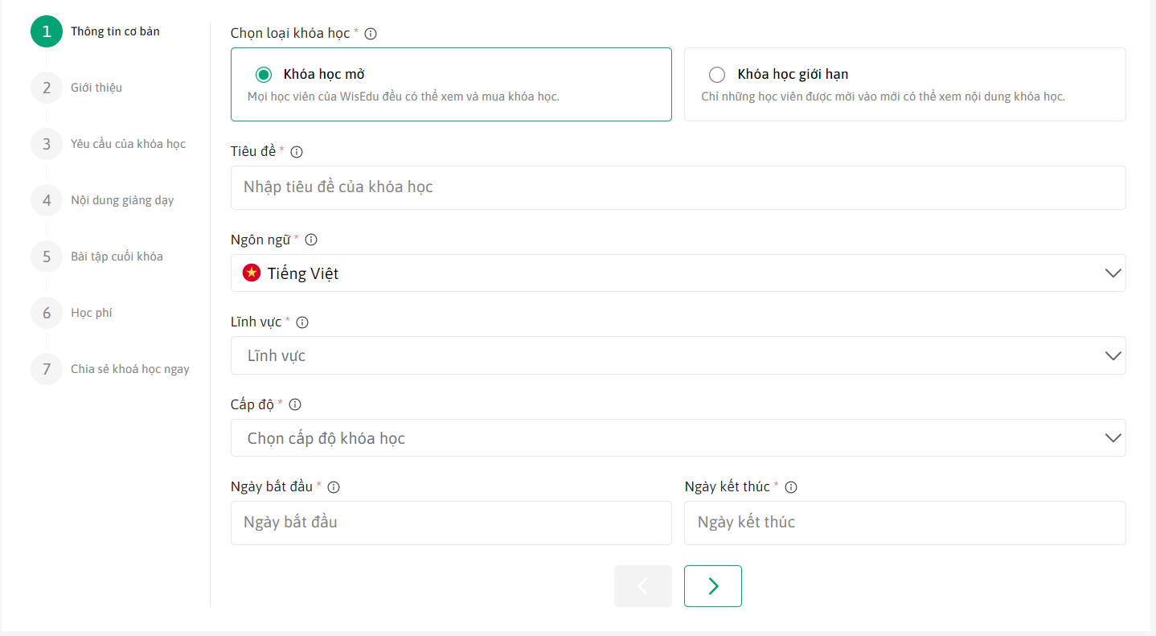
Task: Select the Khóa học giới hạn radio option
Action: point(717,75)
